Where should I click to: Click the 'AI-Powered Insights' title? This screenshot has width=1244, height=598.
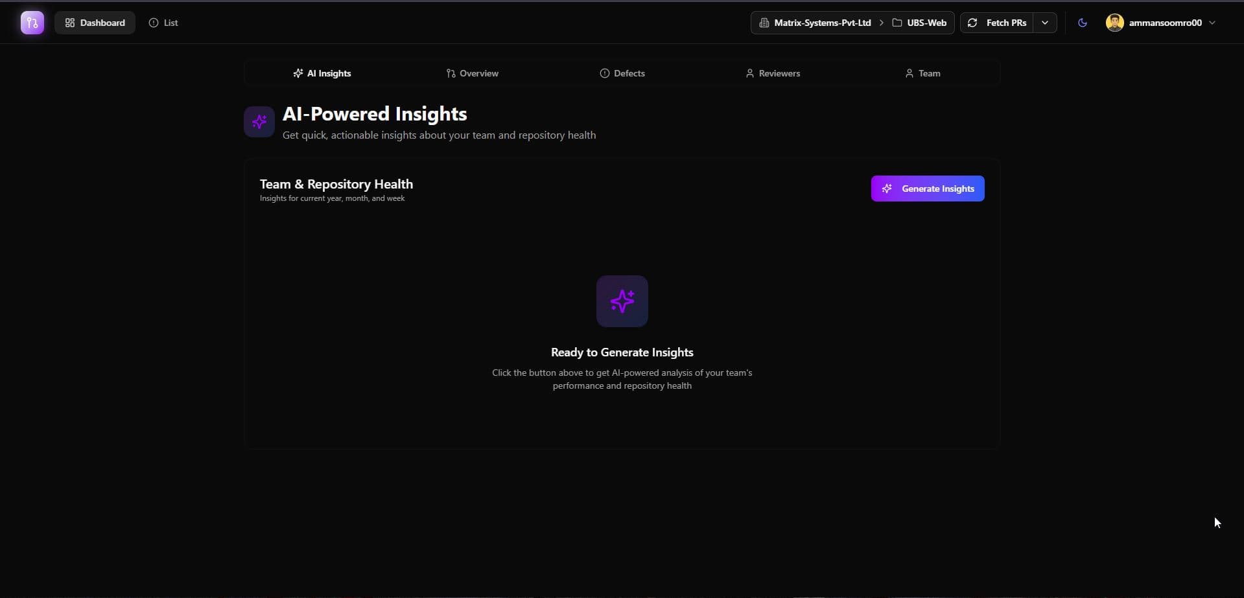[x=375, y=114]
